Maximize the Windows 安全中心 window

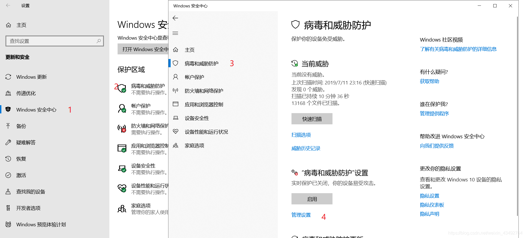coord(495,6)
